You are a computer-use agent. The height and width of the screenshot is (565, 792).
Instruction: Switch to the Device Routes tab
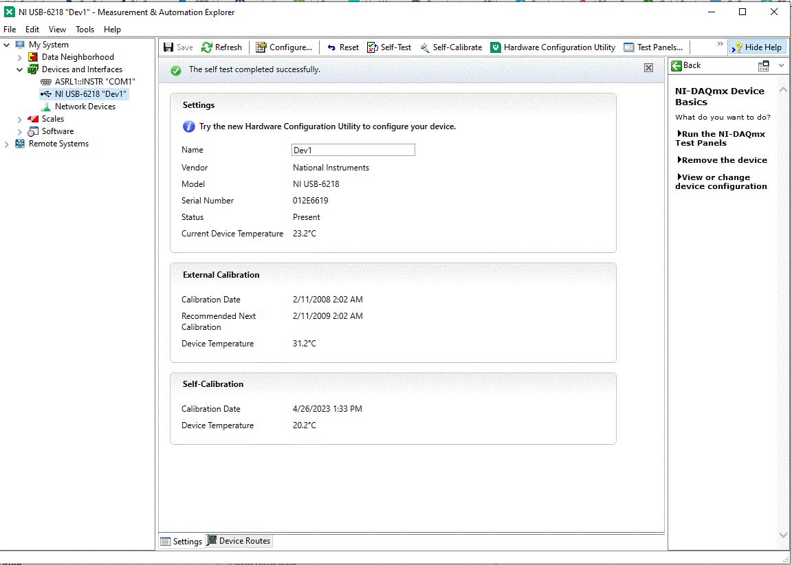[x=239, y=541]
